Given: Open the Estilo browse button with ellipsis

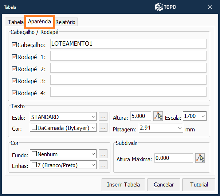Looking at the screenshot, I should (x=103, y=117).
